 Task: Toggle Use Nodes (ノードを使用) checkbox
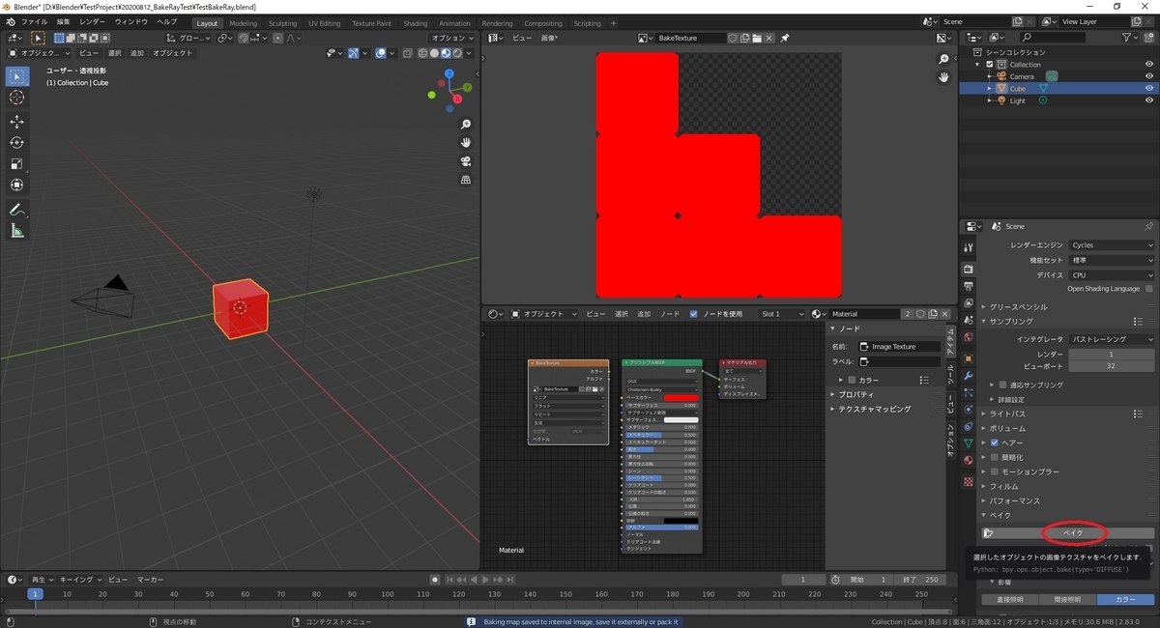click(692, 314)
